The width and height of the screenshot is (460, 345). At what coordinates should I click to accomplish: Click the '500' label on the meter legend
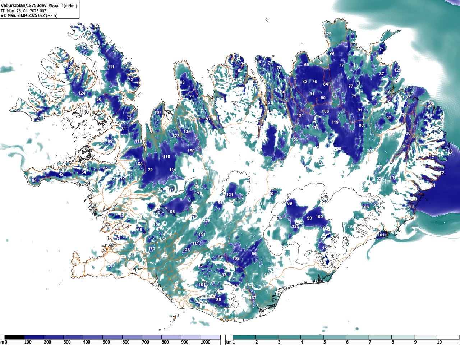(106, 342)
